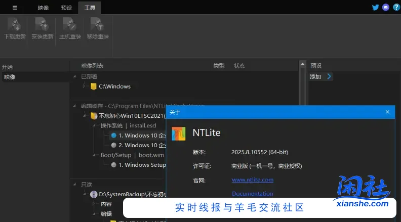Image resolution: width=401 pixels, height=222 pixels.
Task: Click the 不忘初心Win10LTSC2021 folder icon
Action: [94, 116]
